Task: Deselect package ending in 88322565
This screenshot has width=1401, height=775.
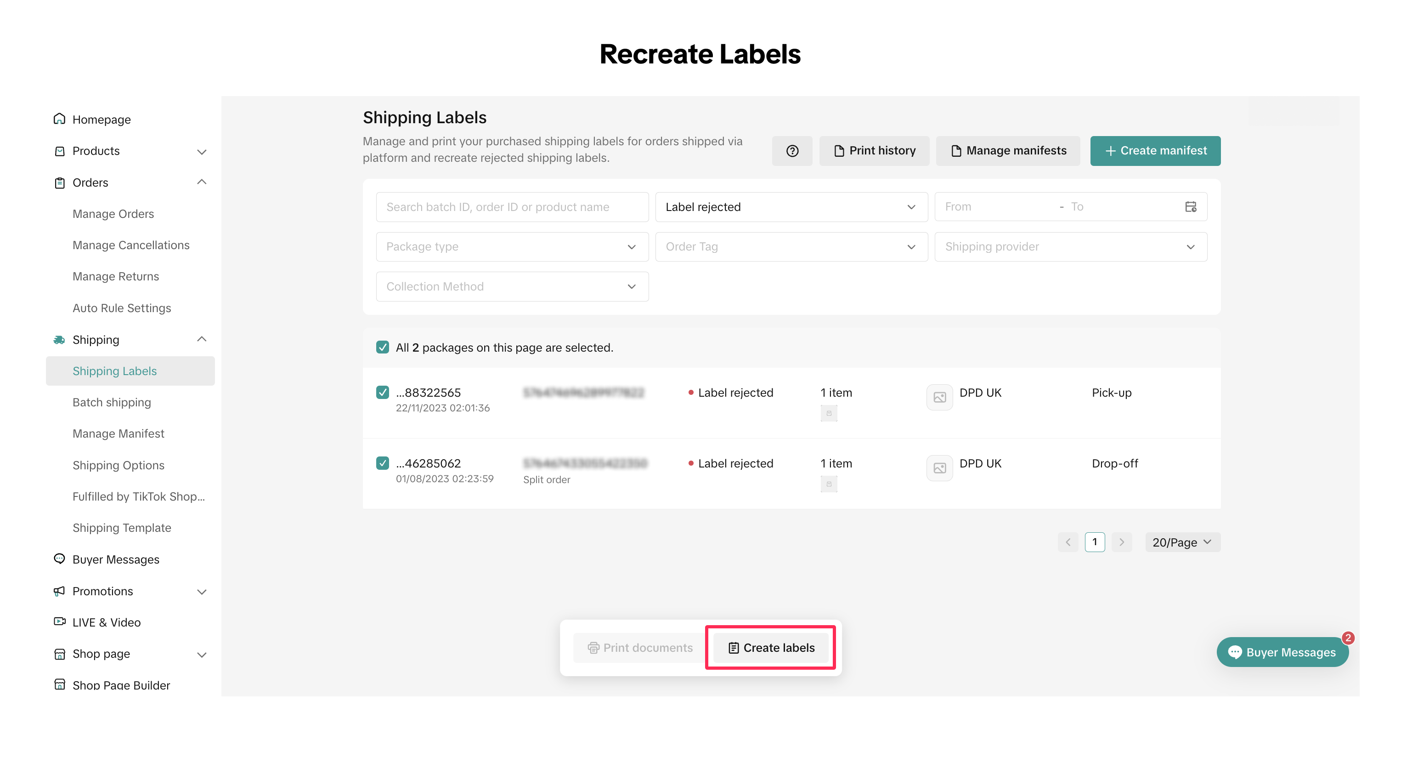Action: tap(382, 393)
